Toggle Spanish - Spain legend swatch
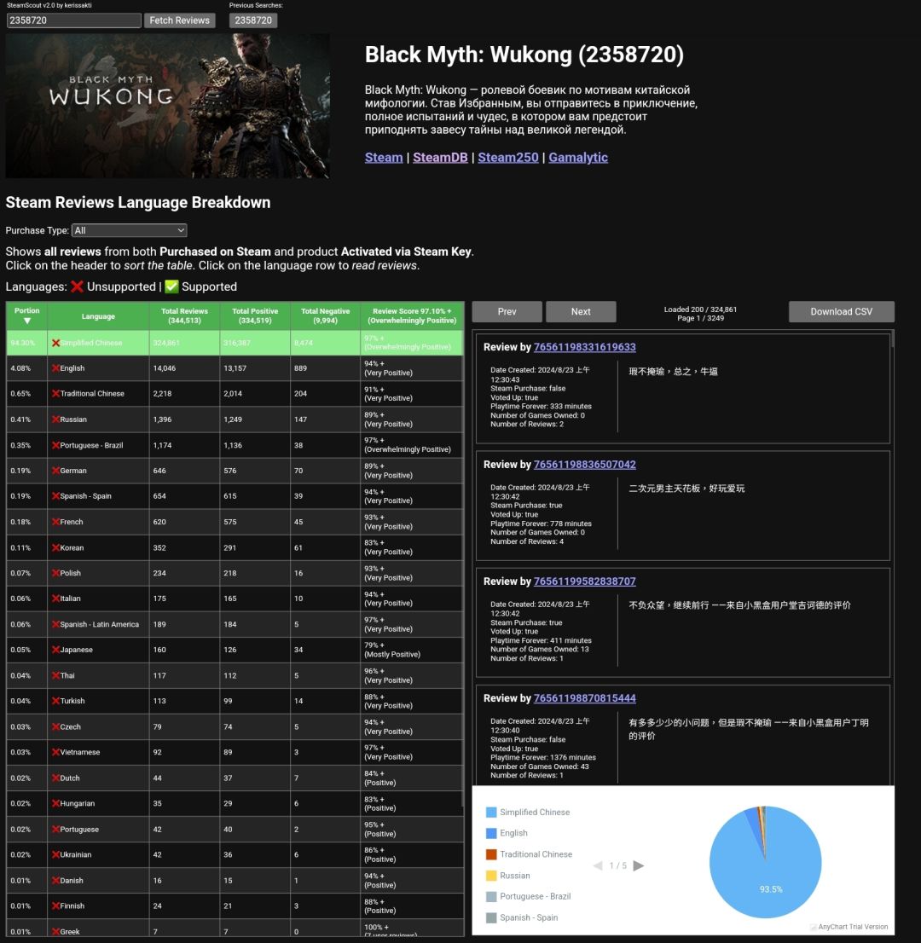The height and width of the screenshot is (943, 921). pyautogui.click(x=491, y=917)
